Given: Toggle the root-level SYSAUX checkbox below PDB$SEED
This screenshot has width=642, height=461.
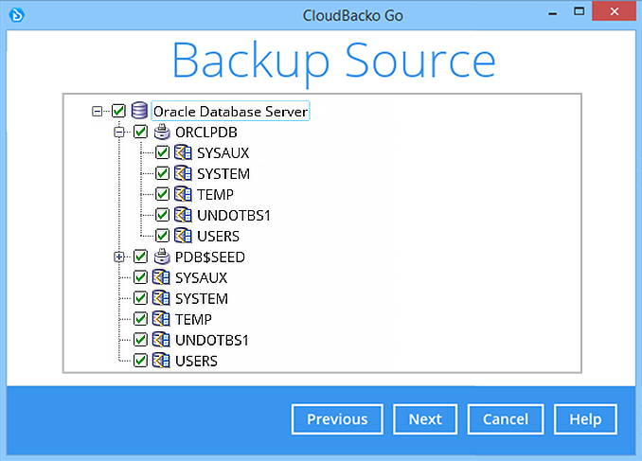Looking at the screenshot, I should pos(140,277).
